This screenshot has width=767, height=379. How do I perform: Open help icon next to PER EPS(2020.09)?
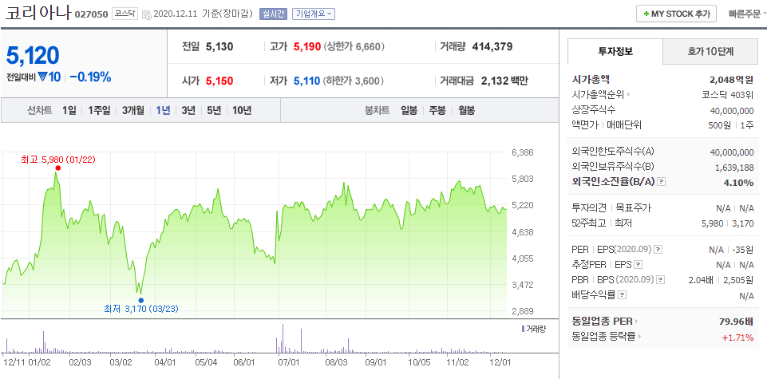pyautogui.click(x=658, y=250)
